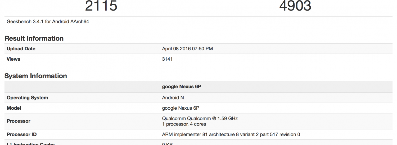397x145 pixels.
Task: Click the multi-core score 4903
Action: (x=295, y=6)
